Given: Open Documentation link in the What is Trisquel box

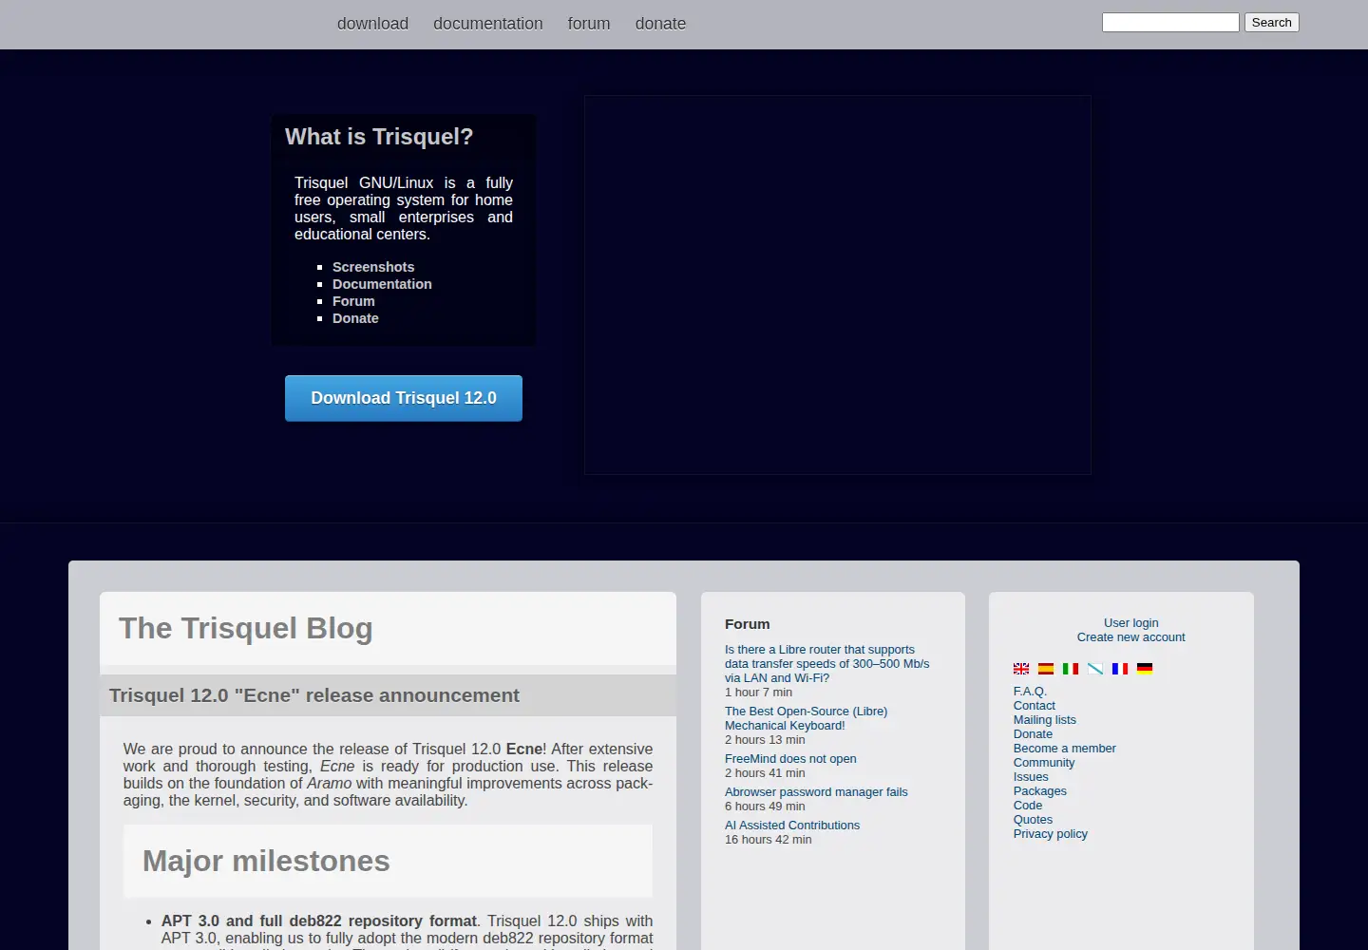Looking at the screenshot, I should [382, 284].
